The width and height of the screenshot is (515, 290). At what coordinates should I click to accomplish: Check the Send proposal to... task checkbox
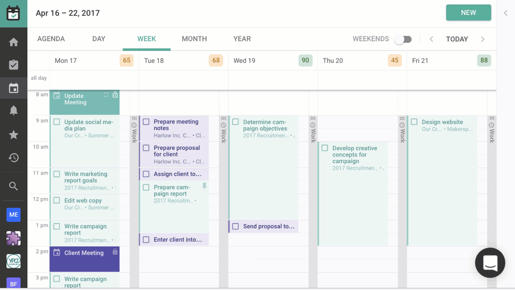point(236,227)
